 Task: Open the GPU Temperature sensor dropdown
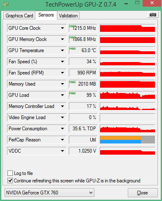point(62,50)
